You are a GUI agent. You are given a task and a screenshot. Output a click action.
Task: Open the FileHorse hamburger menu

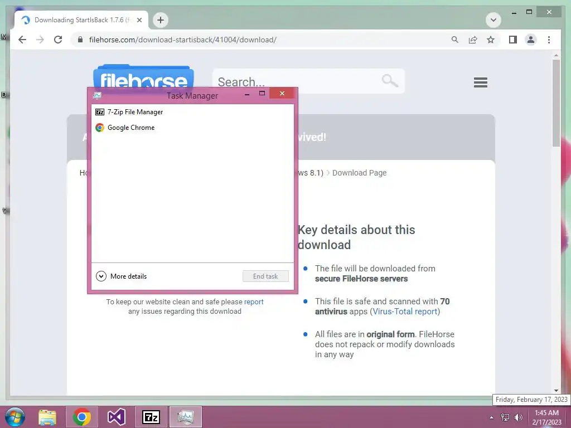coord(481,82)
